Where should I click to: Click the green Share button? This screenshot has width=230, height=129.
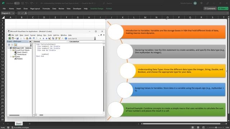coord(223,9)
